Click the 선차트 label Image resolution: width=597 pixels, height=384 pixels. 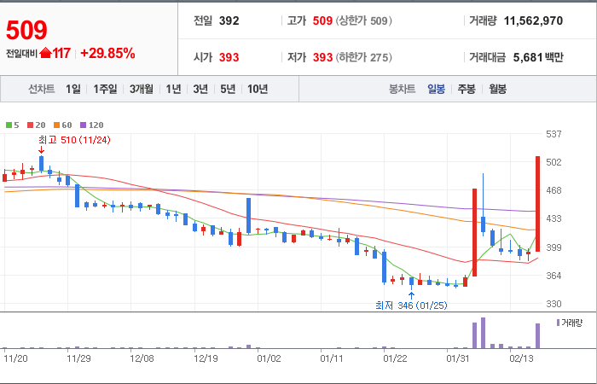42,89
